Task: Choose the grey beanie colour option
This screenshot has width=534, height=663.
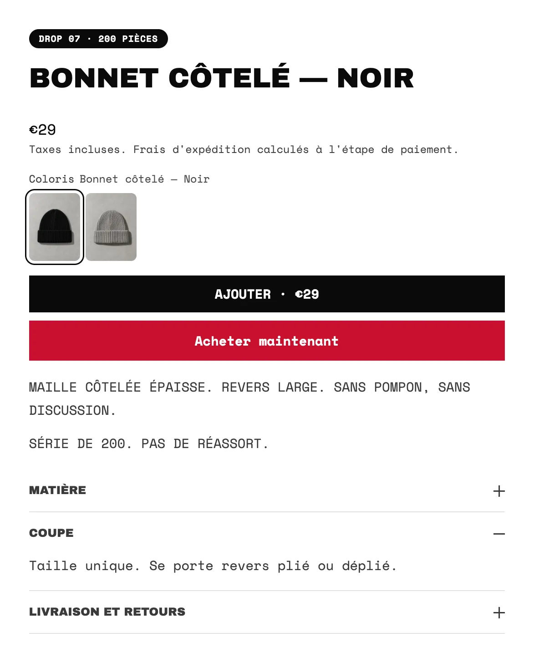Action: [111, 227]
